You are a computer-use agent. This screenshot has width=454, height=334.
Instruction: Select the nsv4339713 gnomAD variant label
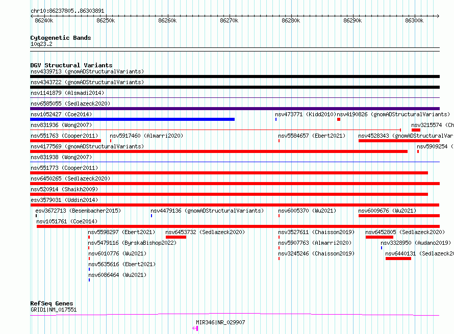point(87,71)
